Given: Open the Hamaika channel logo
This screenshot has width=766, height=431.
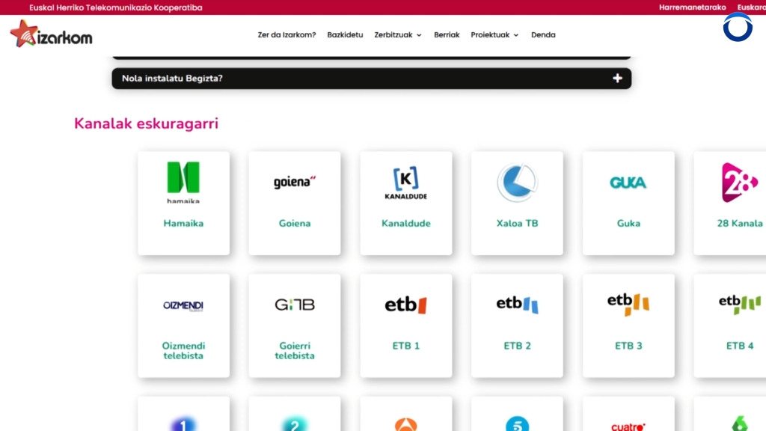Looking at the screenshot, I should [183, 183].
